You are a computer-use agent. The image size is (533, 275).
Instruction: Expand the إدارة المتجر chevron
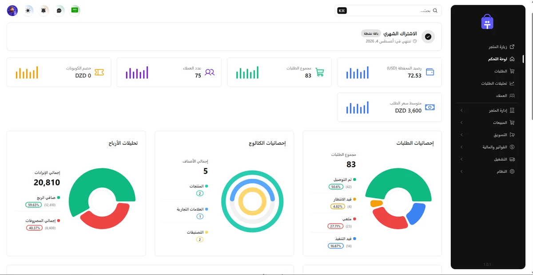[461, 110]
